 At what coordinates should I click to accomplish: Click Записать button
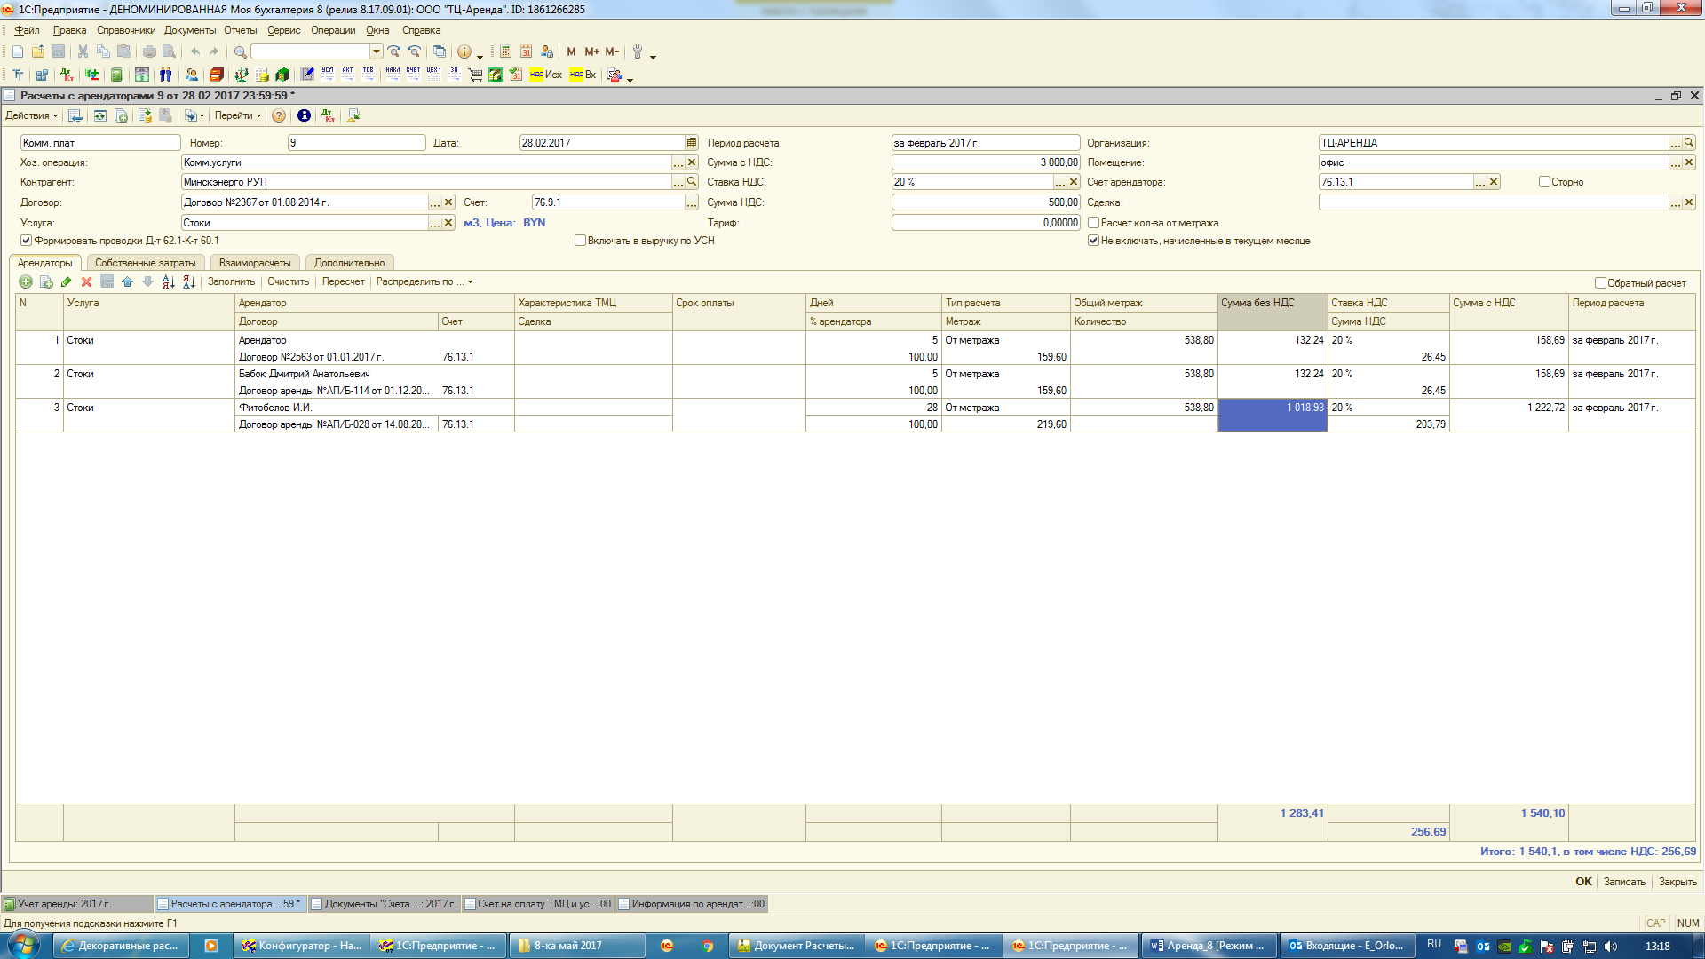coord(1623,882)
